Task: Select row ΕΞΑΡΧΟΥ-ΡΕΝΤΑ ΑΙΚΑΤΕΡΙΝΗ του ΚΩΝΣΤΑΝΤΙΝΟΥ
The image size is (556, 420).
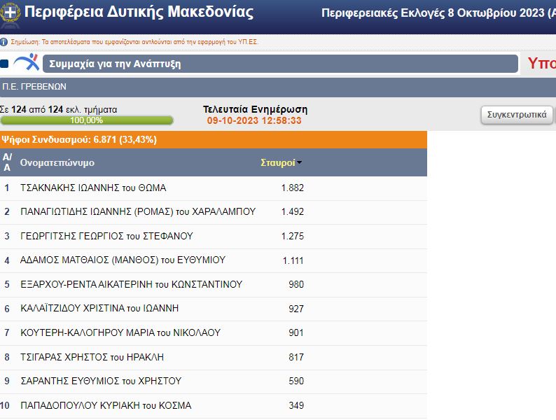Action: tap(214, 285)
